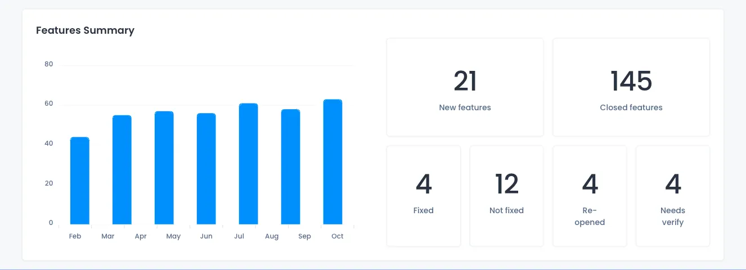
Task: Select the 0 value on the y-axis
Action: (x=51, y=223)
